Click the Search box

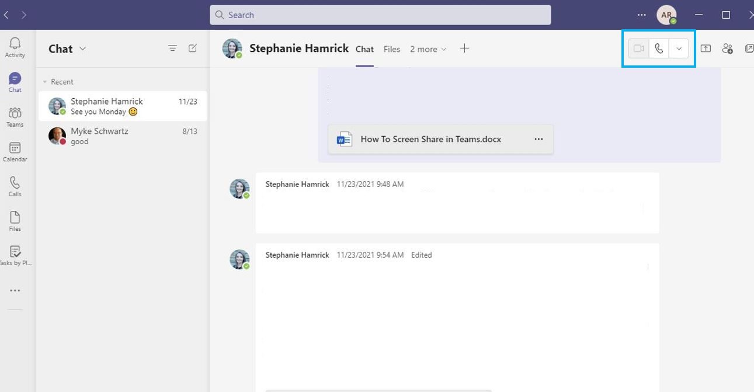click(380, 15)
